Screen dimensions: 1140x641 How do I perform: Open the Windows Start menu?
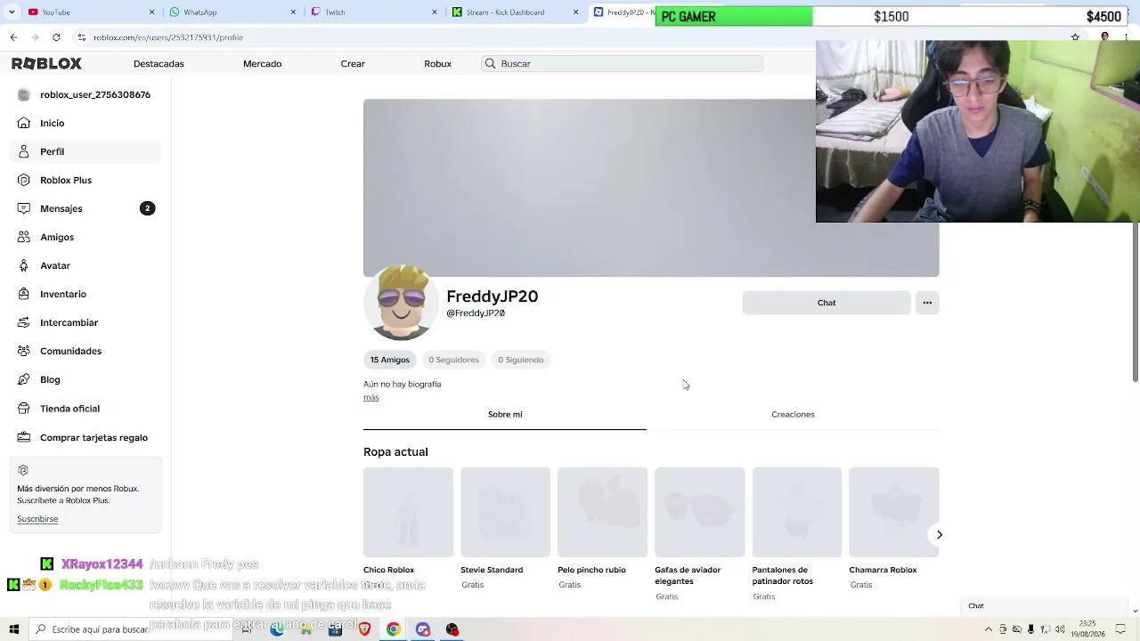tap(13, 629)
